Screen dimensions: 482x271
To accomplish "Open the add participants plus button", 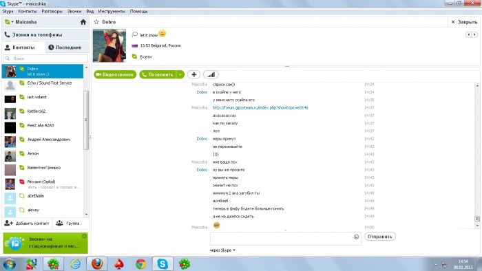I will coord(193,74).
